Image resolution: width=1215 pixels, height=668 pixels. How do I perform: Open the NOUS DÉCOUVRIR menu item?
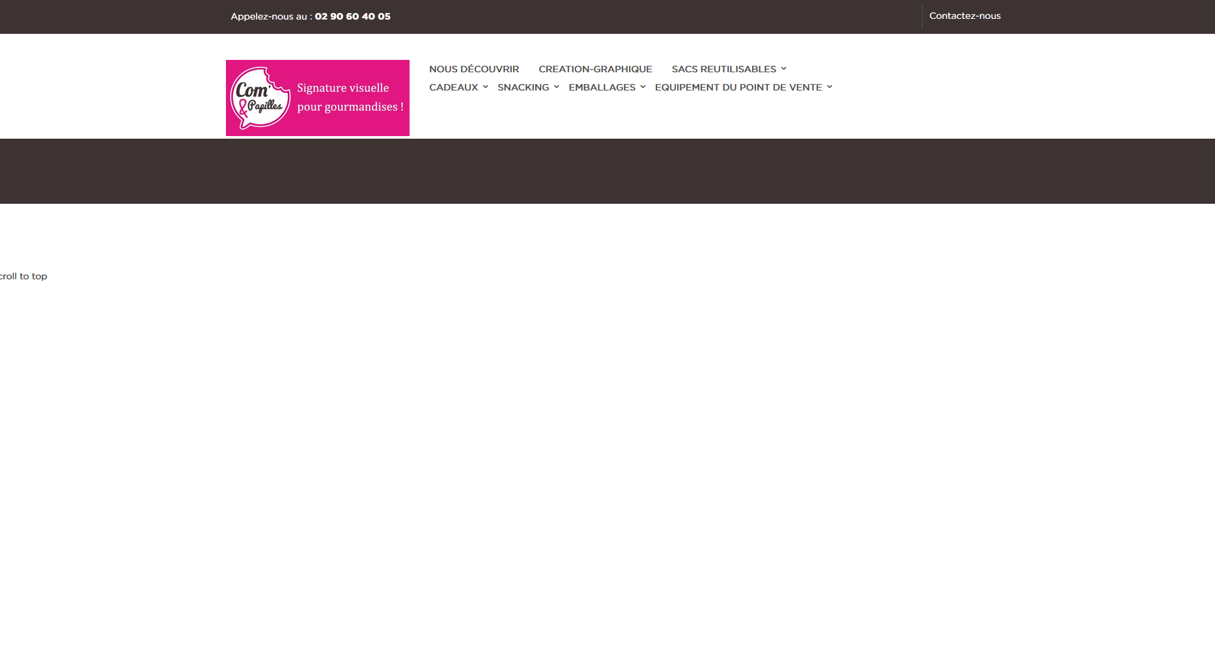point(474,69)
